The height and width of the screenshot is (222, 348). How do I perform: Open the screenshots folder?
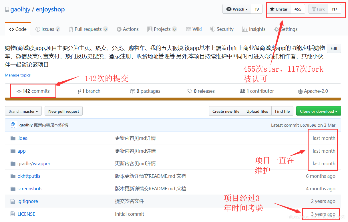tap(30, 189)
